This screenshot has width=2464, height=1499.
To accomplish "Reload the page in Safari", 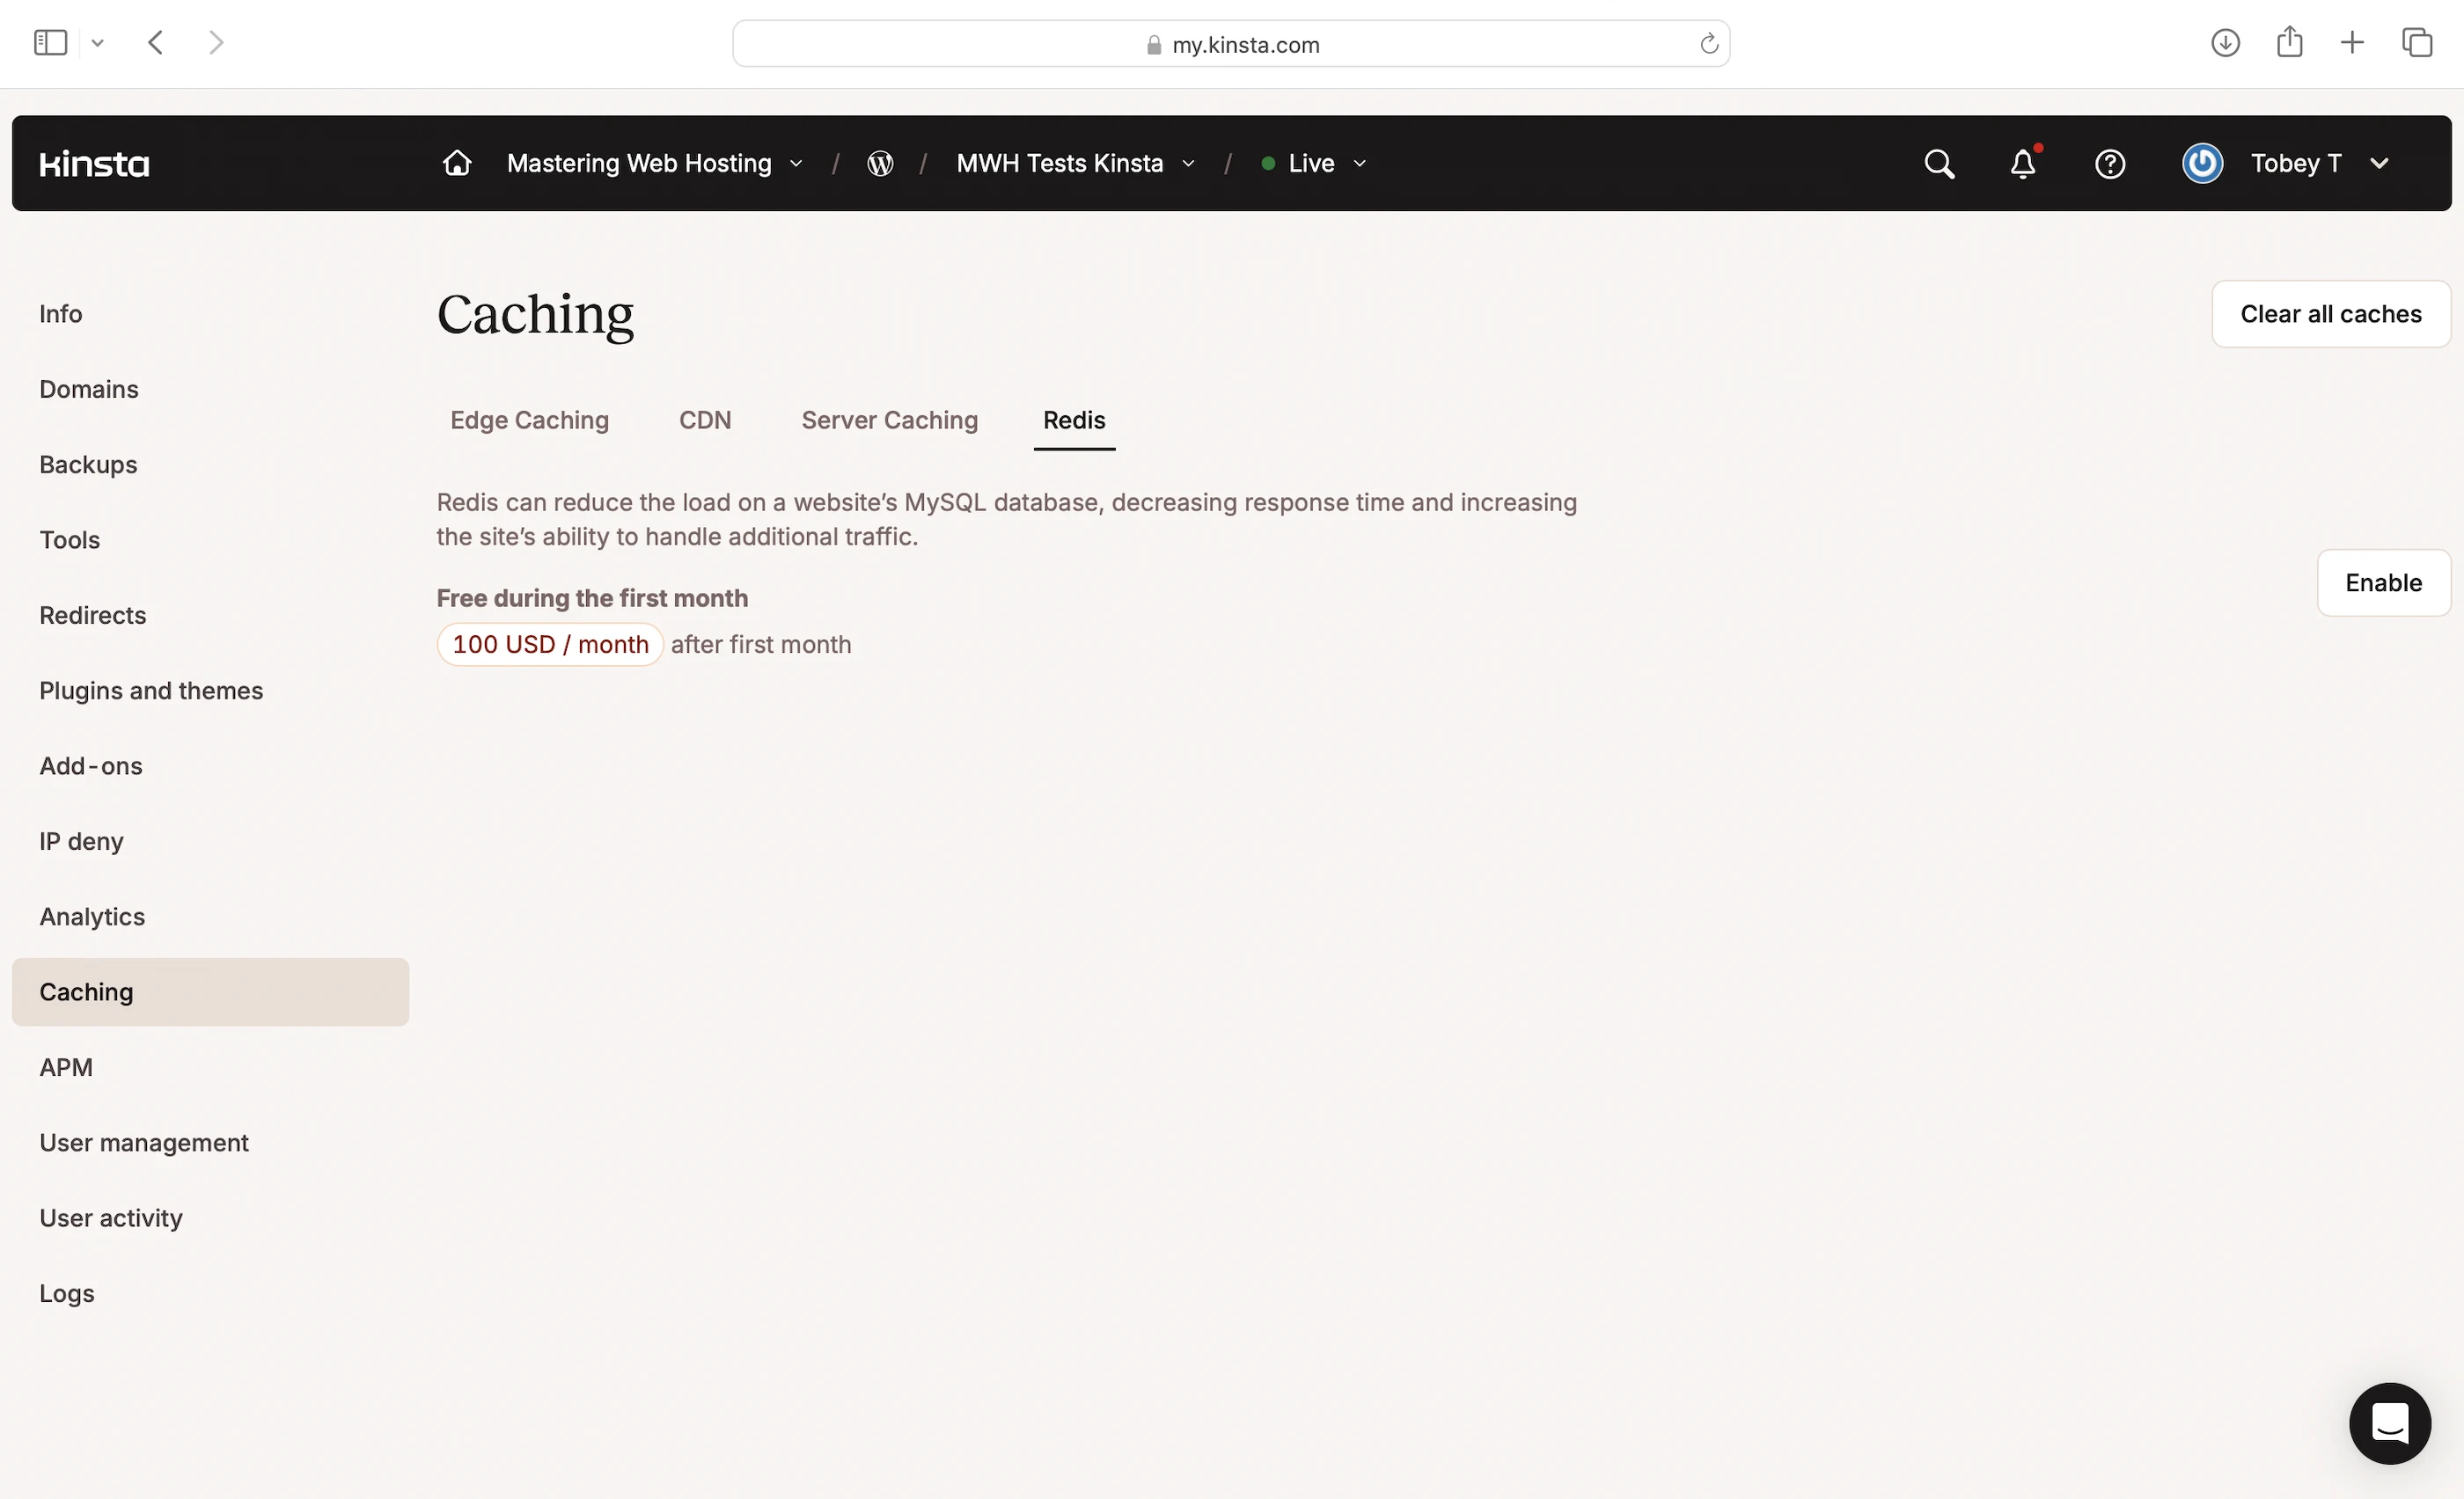I will pos(1709,44).
